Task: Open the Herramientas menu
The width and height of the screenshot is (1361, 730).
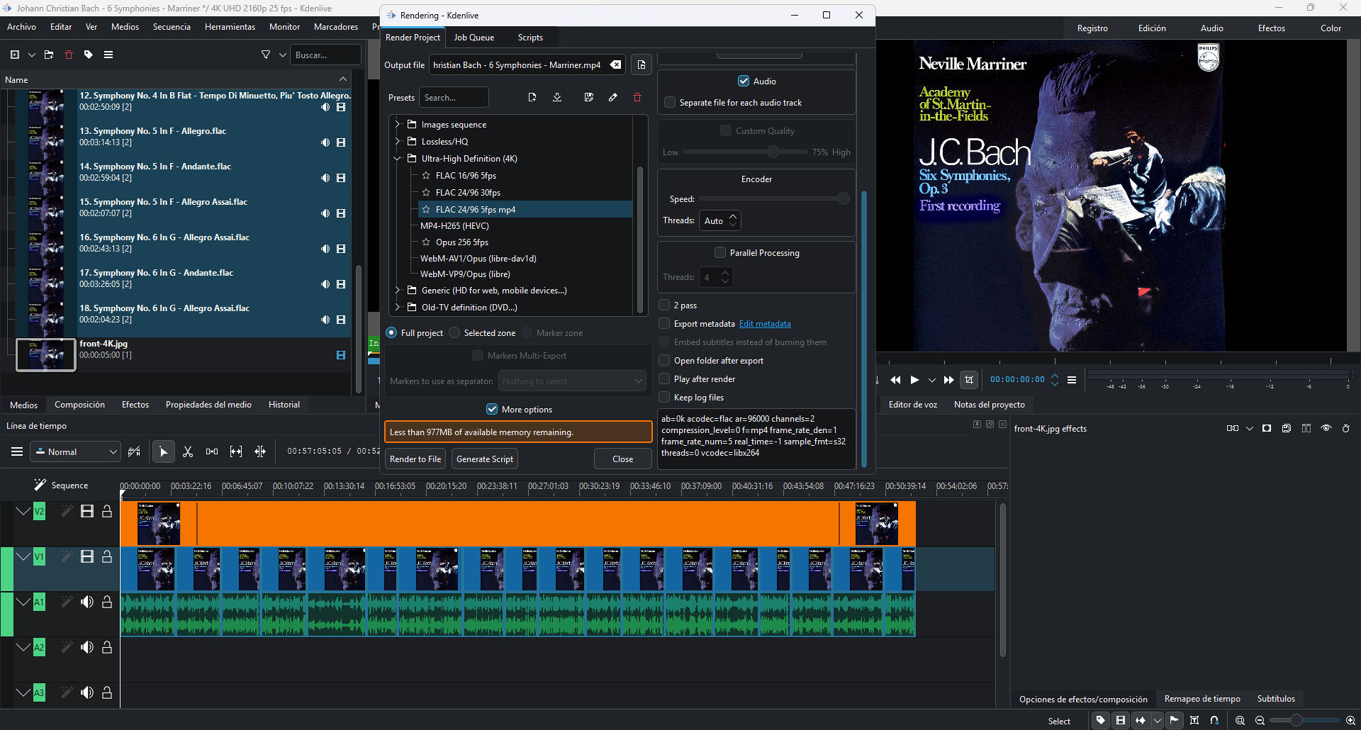Action: tap(230, 27)
